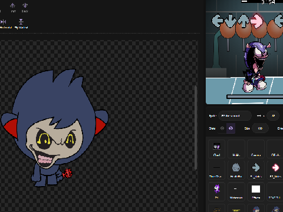This screenshot has height=212, width=283.
Task: Choose the white square asset tile
Action: click(x=256, y=191)
